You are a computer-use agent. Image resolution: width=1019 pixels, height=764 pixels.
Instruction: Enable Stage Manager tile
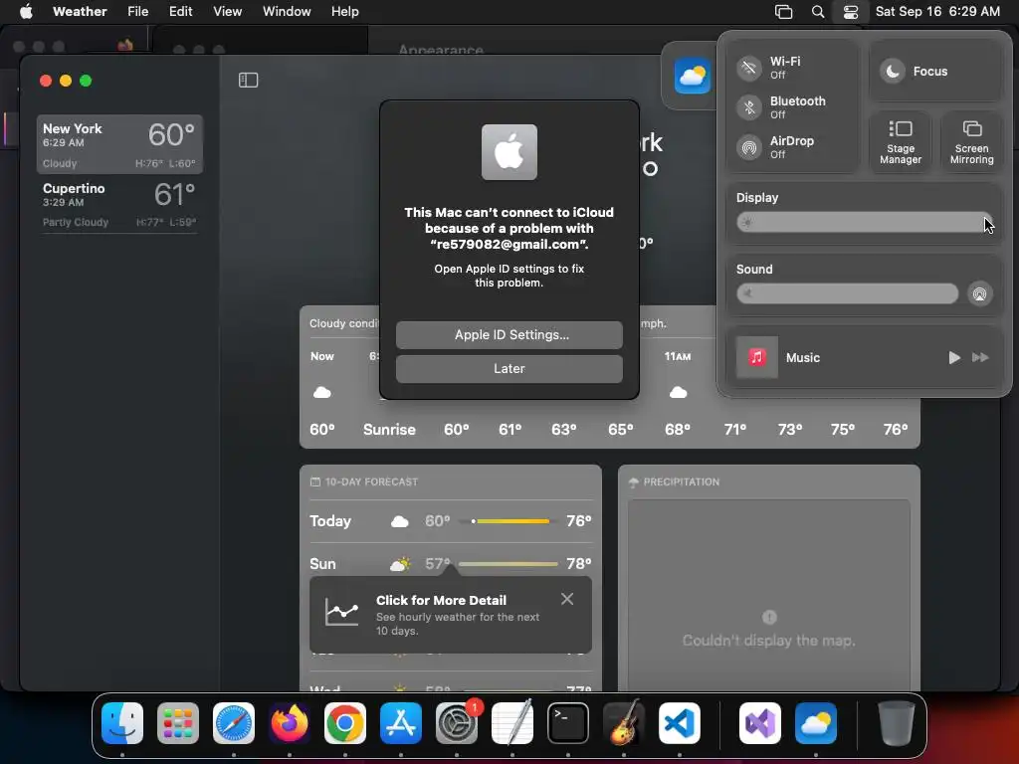click(x=900, y=141)
